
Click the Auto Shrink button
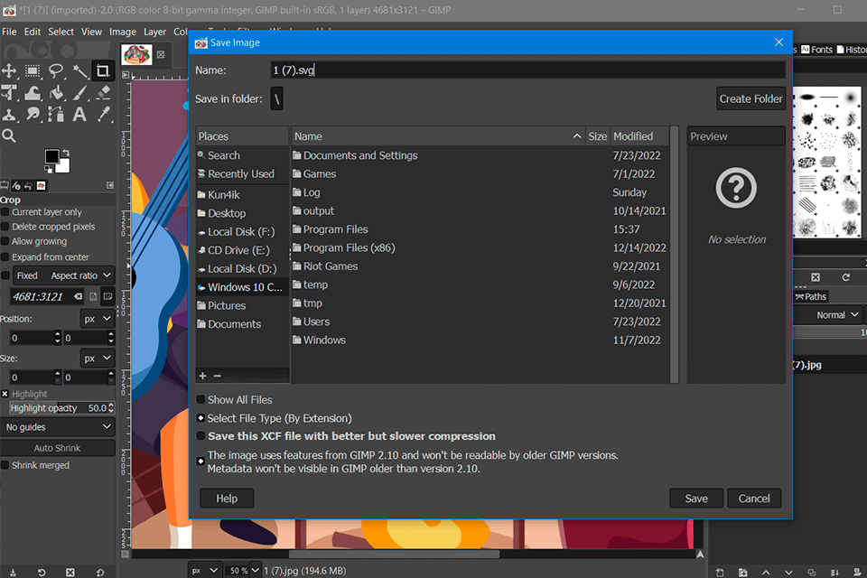coord(58,448)
